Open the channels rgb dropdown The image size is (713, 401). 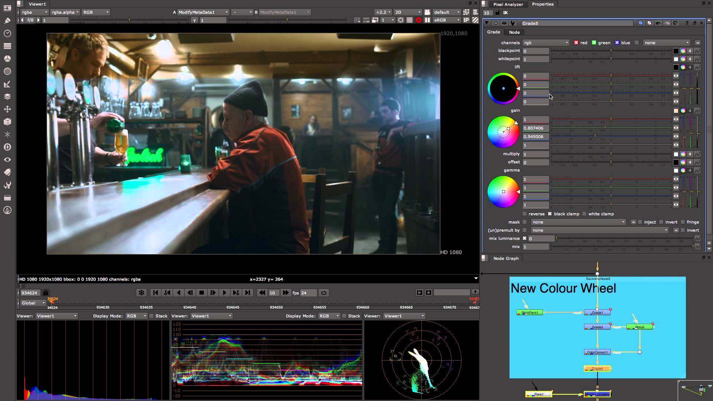tap(546, 43)
